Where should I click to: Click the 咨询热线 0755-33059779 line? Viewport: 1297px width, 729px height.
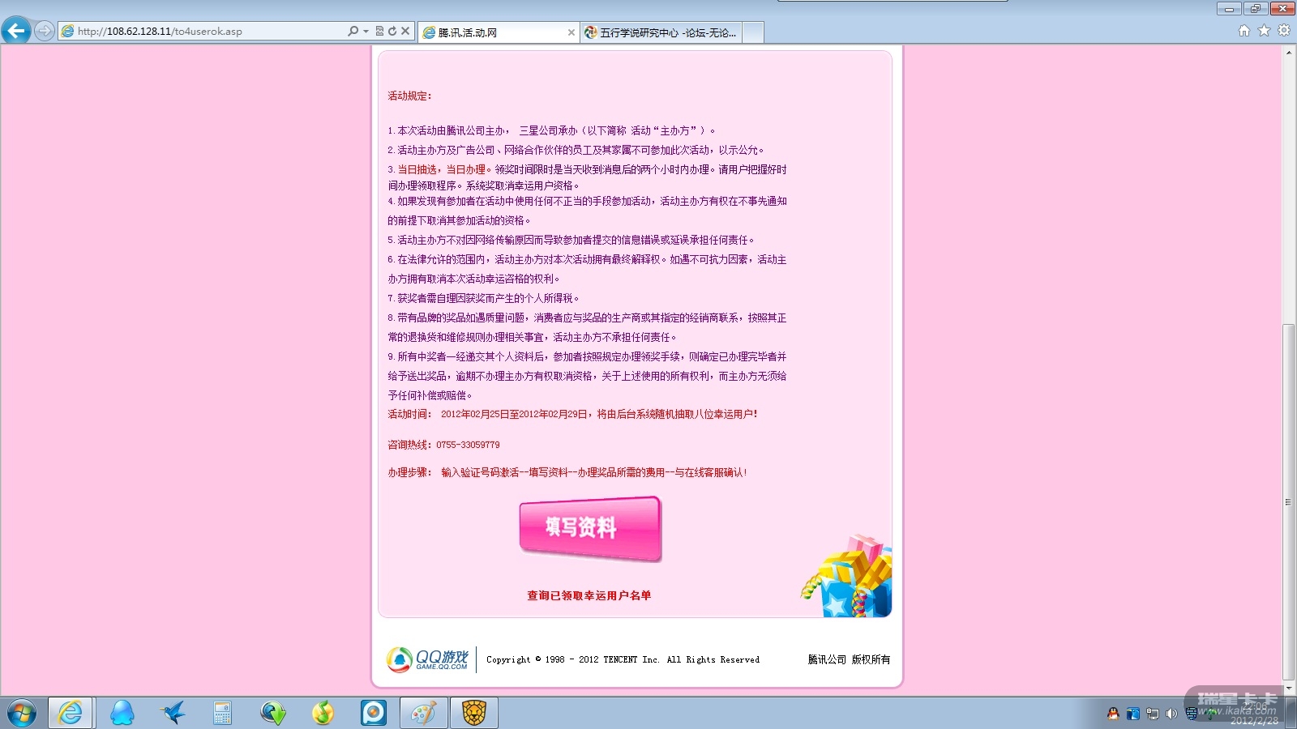tap(443, 445)
